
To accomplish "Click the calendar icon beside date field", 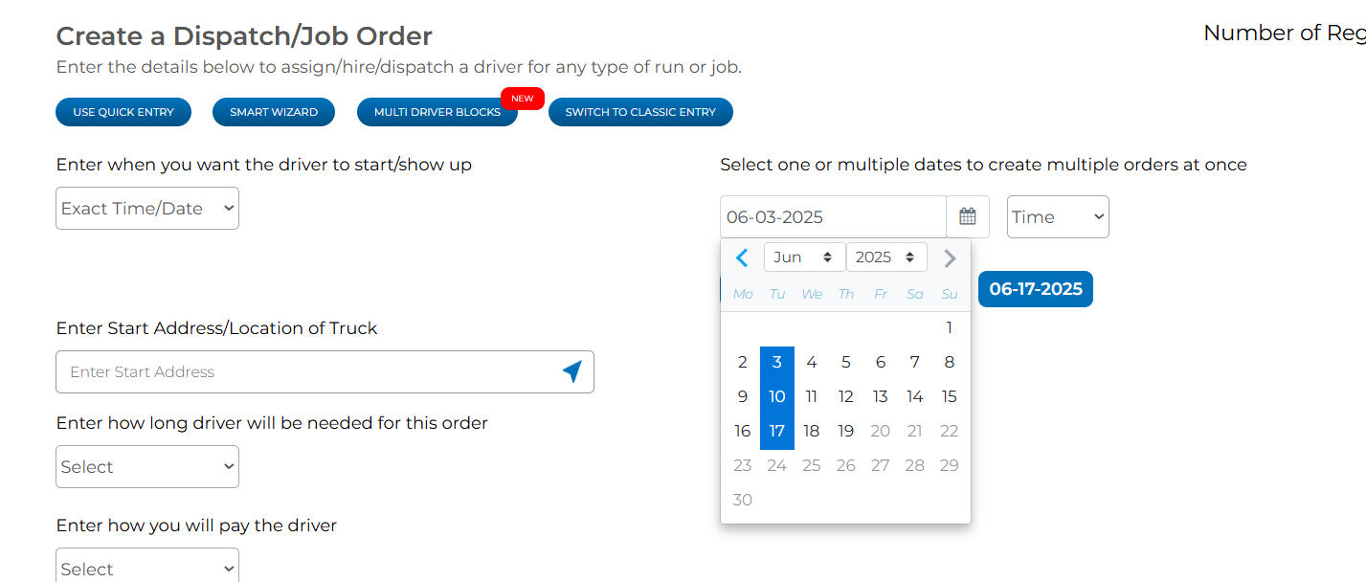I will coord(968,216).
